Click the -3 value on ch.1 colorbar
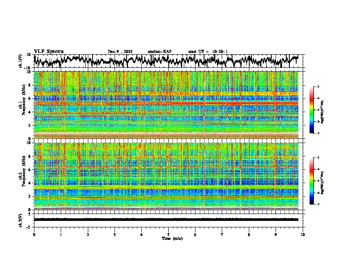341x263 pixels. tap(318, 86)
